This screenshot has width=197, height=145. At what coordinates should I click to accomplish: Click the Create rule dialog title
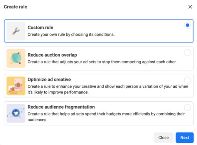[x=16, y=7]
